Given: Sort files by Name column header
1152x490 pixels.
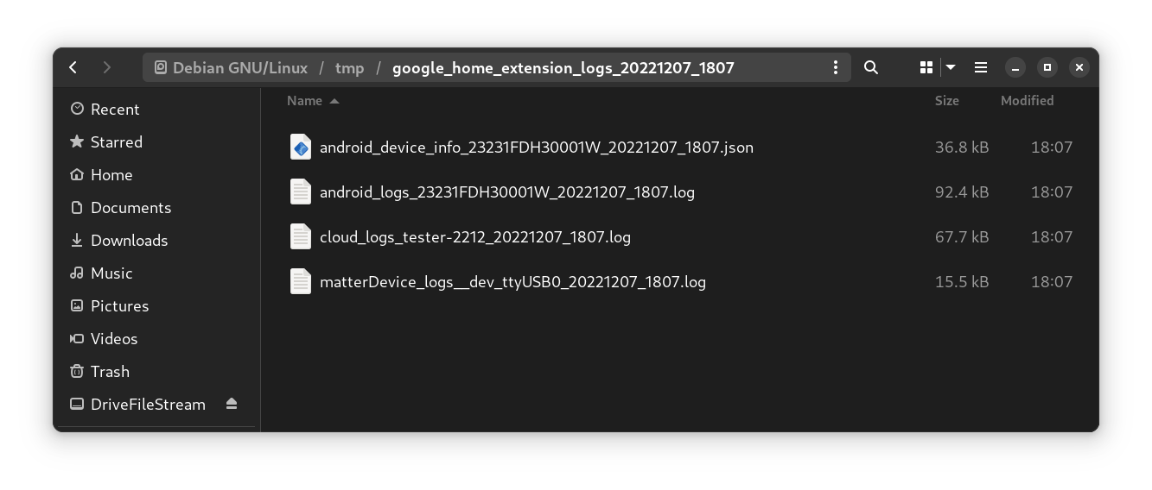Looking at the screenshot, I should tap(305, 101).
